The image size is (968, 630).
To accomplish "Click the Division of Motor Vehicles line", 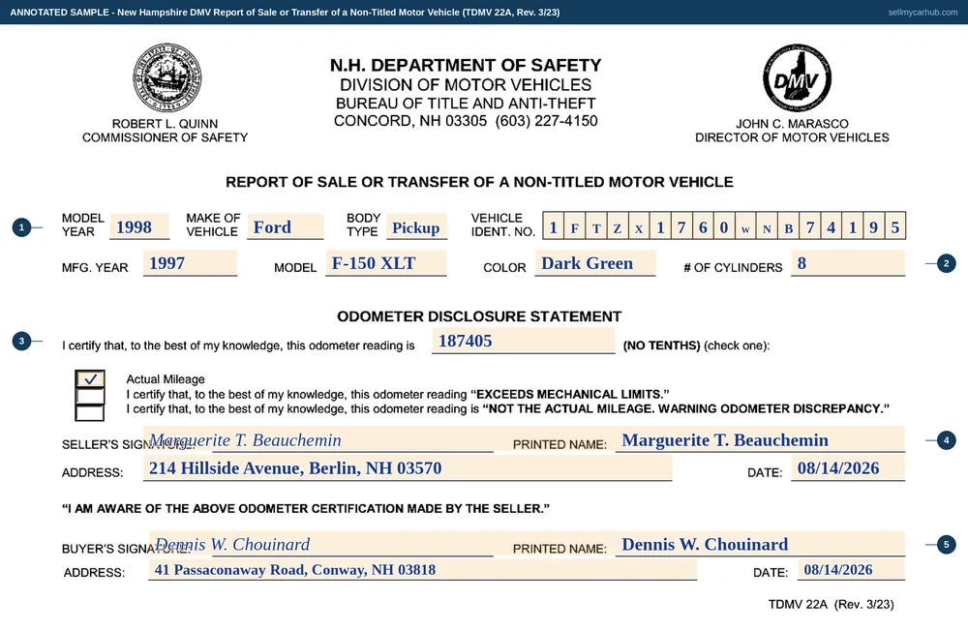I will 466,84.
